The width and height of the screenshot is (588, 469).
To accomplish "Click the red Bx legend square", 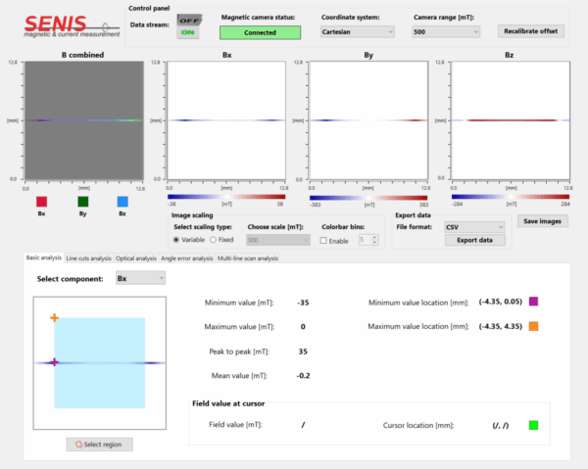I will pos(41,200).
